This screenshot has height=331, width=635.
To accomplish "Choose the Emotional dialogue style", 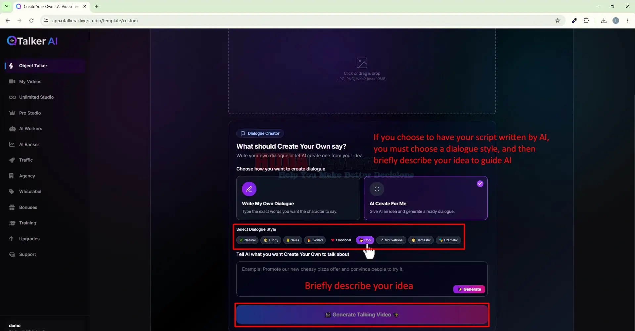I will pos(341,240).
